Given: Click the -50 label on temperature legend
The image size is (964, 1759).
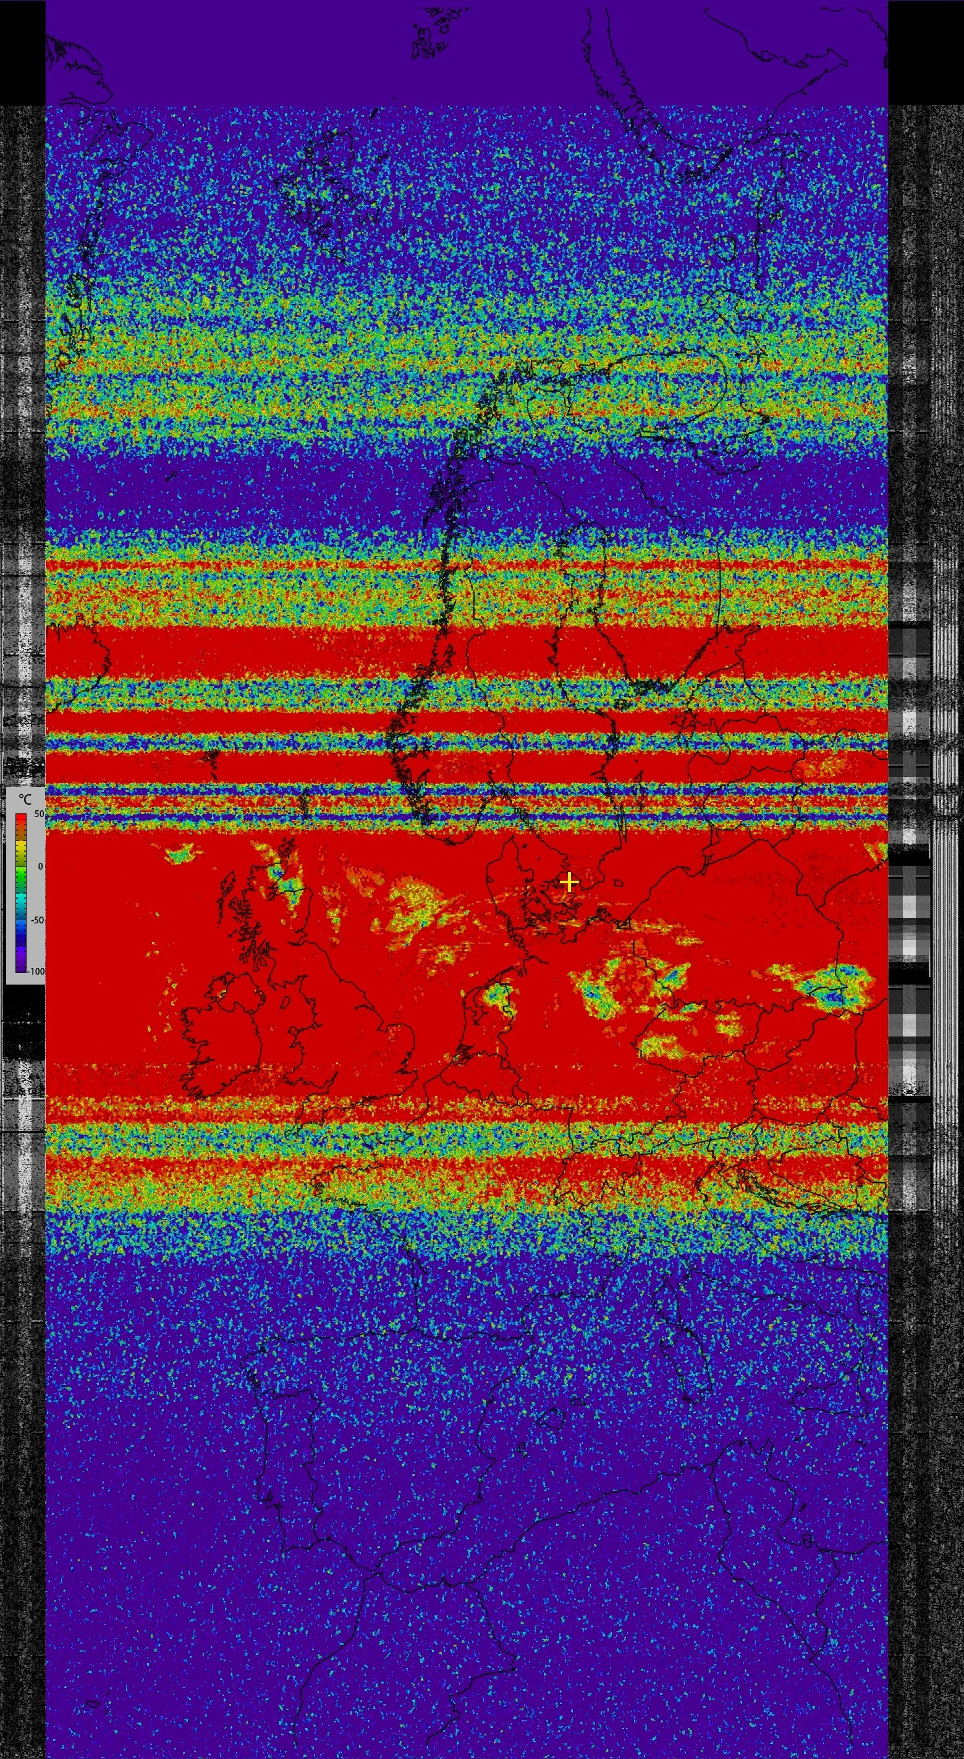Looking at the screenshot, I should [x=38, y=920].
